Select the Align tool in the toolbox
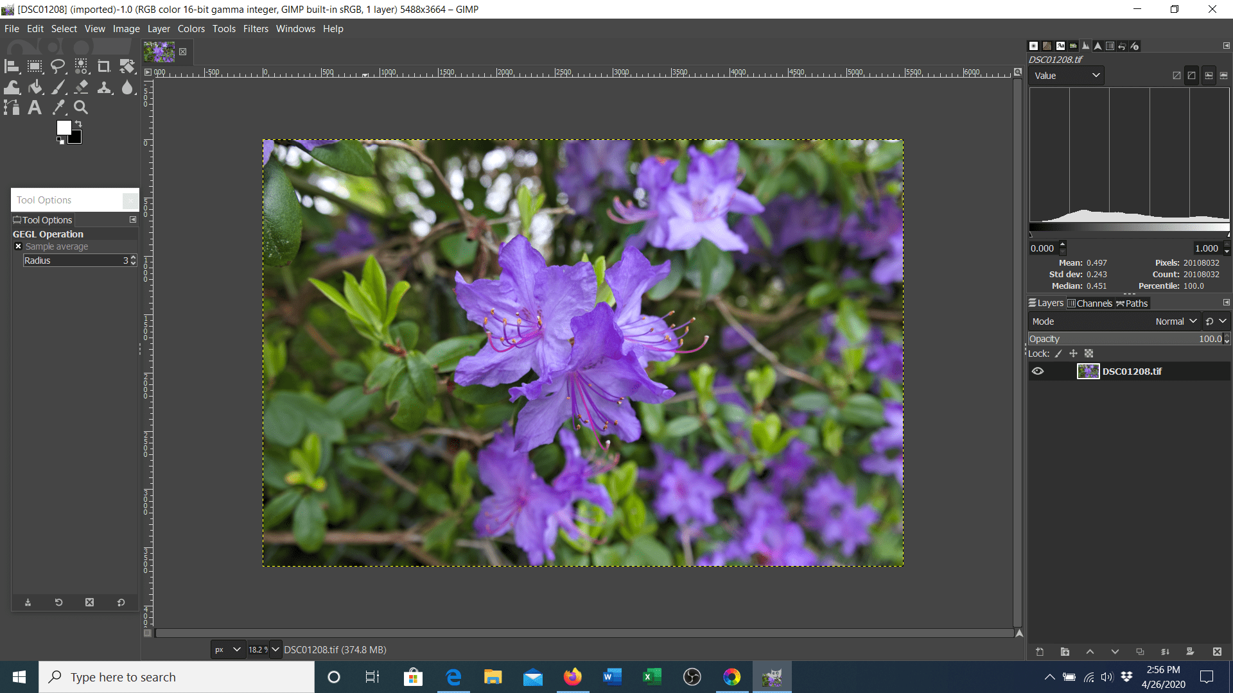The width and height of the screenshot is (1233, 693). click(12, 66)
